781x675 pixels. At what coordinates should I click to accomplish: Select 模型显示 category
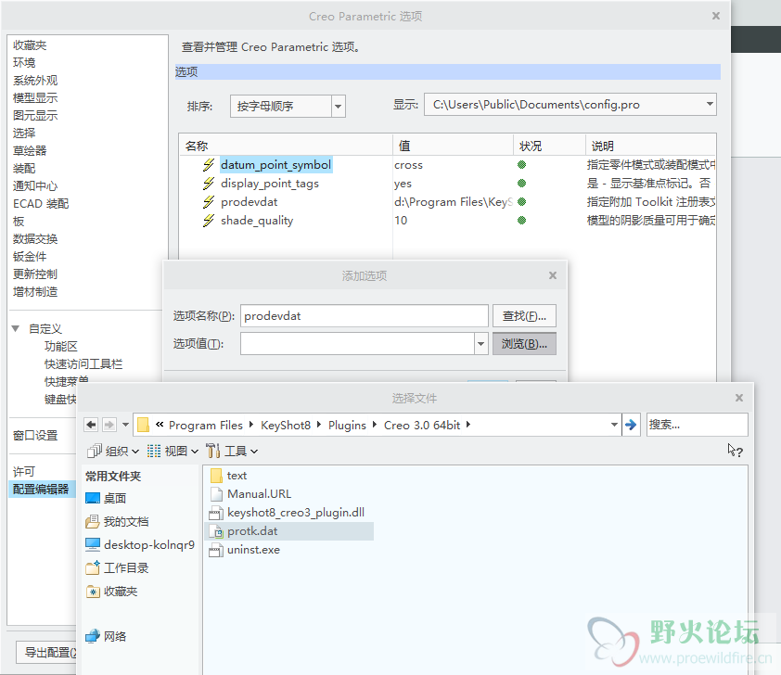[x=35, y=97]
